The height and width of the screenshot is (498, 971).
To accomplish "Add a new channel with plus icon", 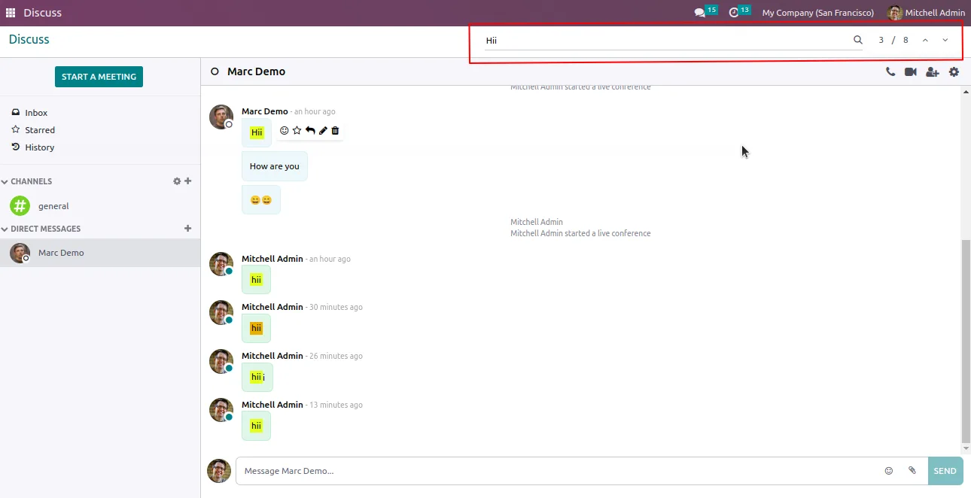I will point(188,181).
